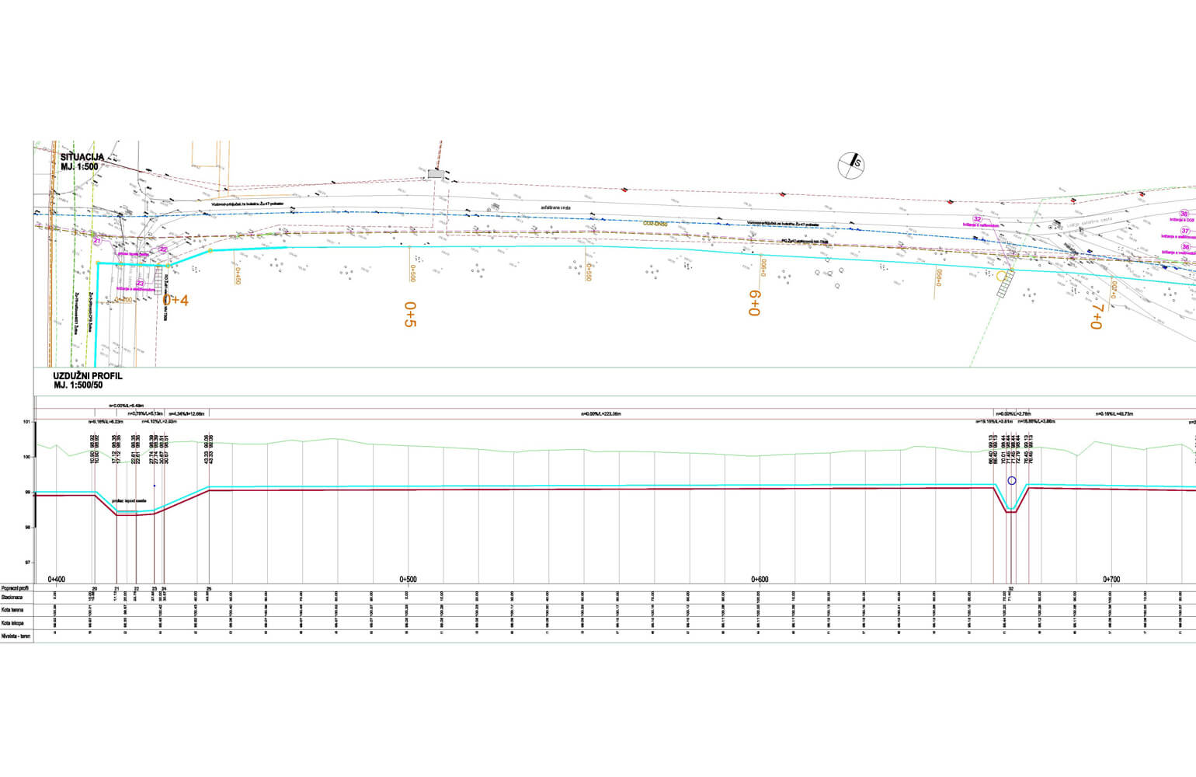
Task: Select the 0+500 label in profile
Action: pos(408,579)
